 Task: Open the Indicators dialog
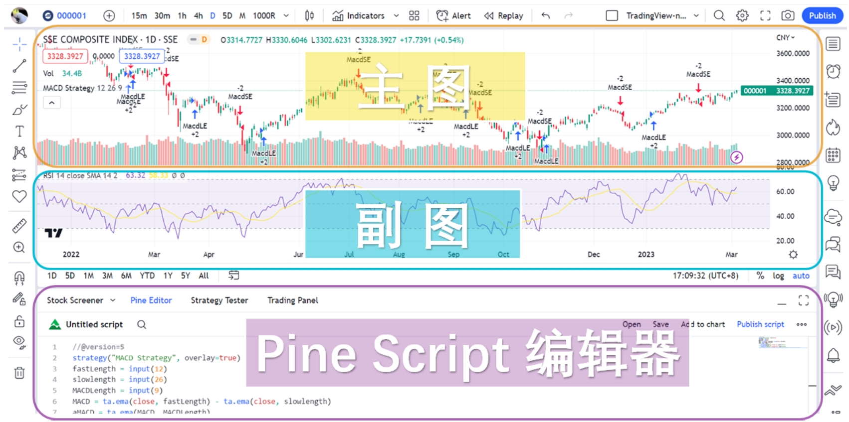tap(358, 15)
